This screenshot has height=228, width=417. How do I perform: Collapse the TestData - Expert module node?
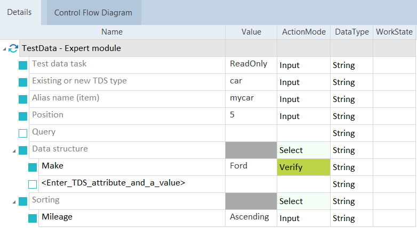point(5,49)
